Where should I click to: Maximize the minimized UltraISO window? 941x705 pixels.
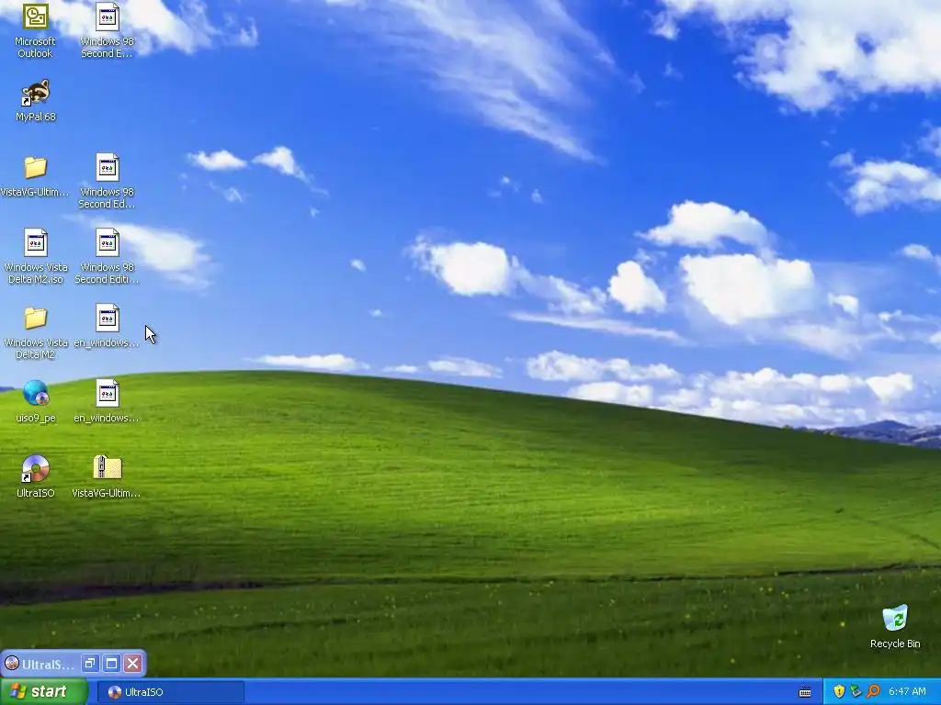click(111, 663)
